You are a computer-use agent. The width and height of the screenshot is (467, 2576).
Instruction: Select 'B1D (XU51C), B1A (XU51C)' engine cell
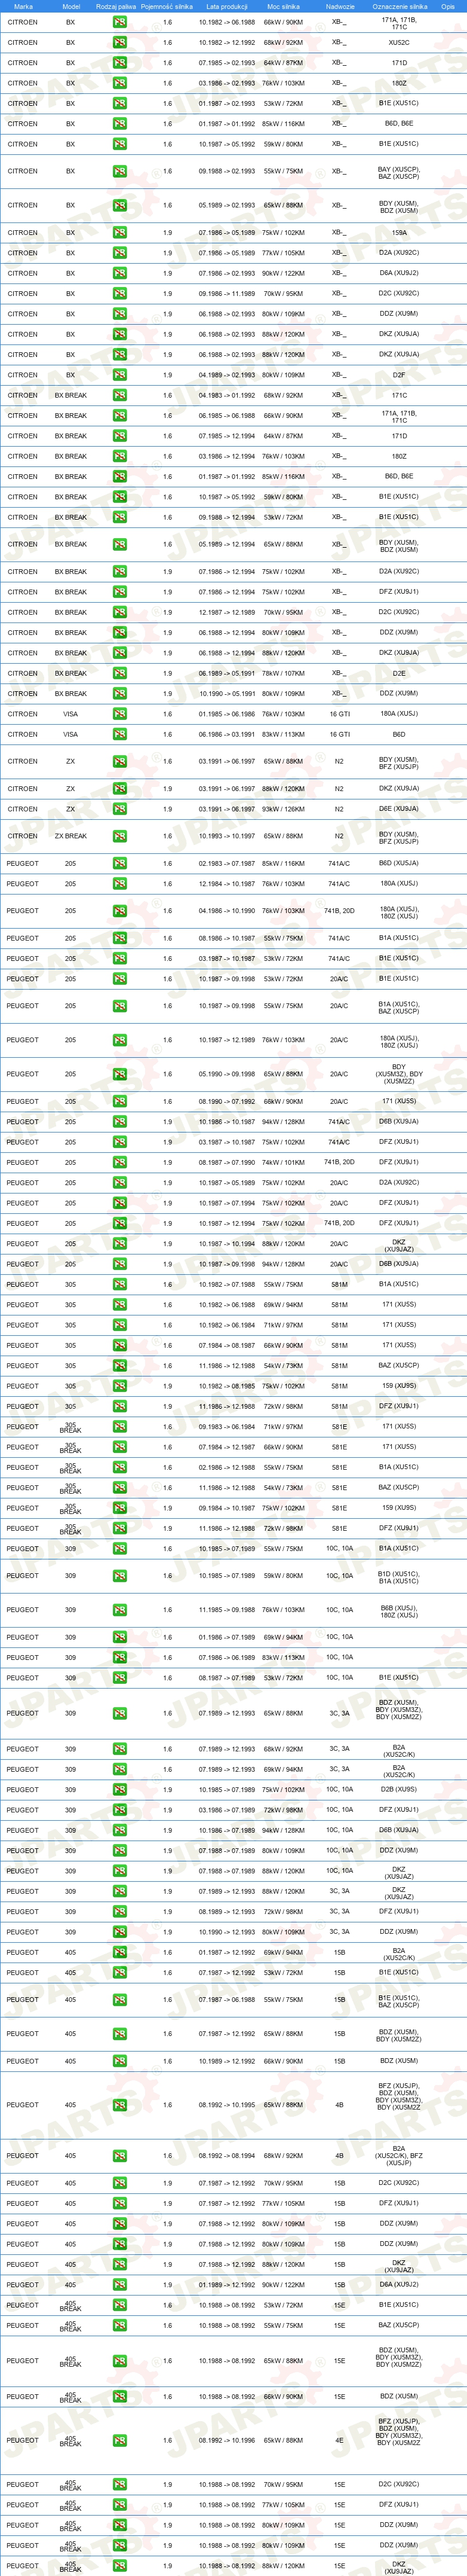coord(399,1577)
